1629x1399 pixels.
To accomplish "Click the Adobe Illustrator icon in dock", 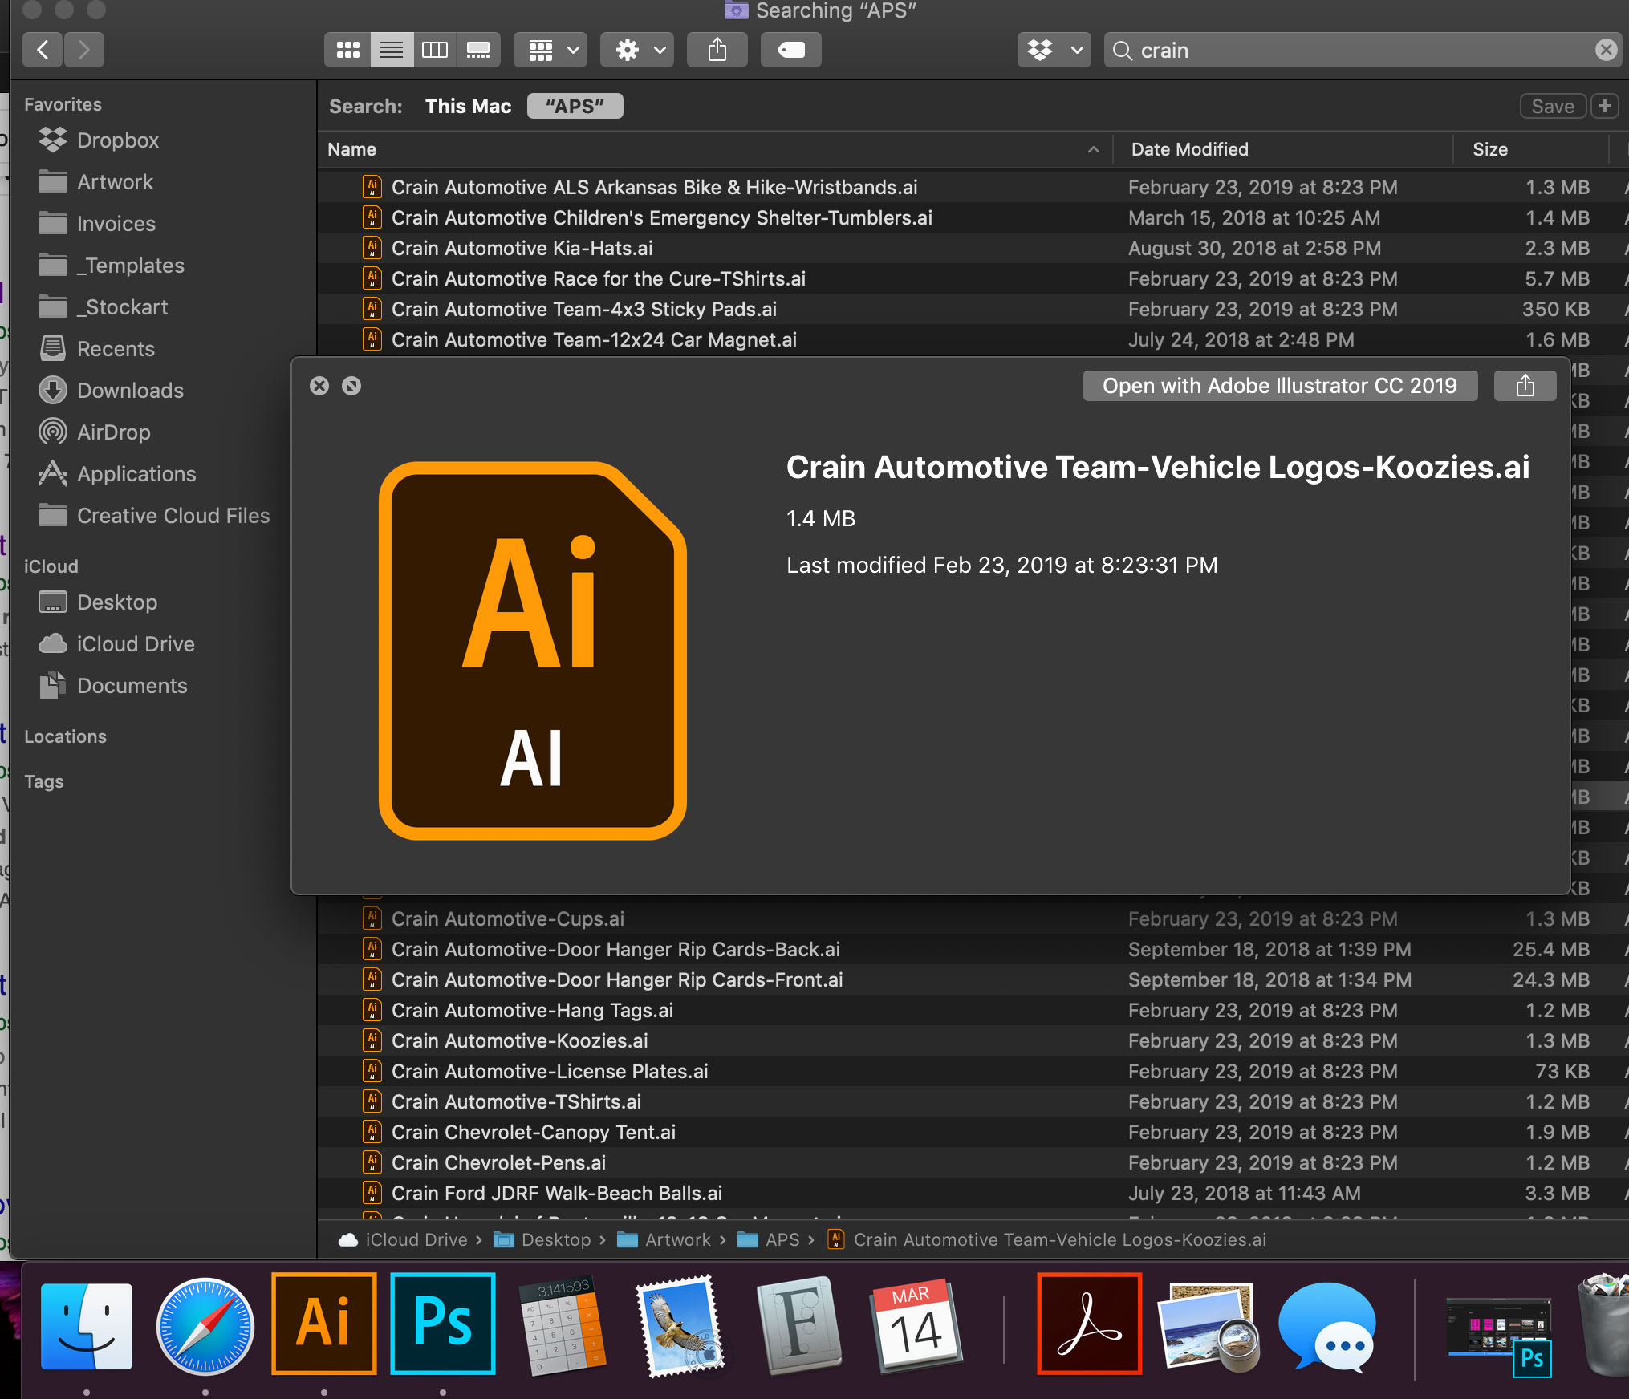I will [323, 1323].
